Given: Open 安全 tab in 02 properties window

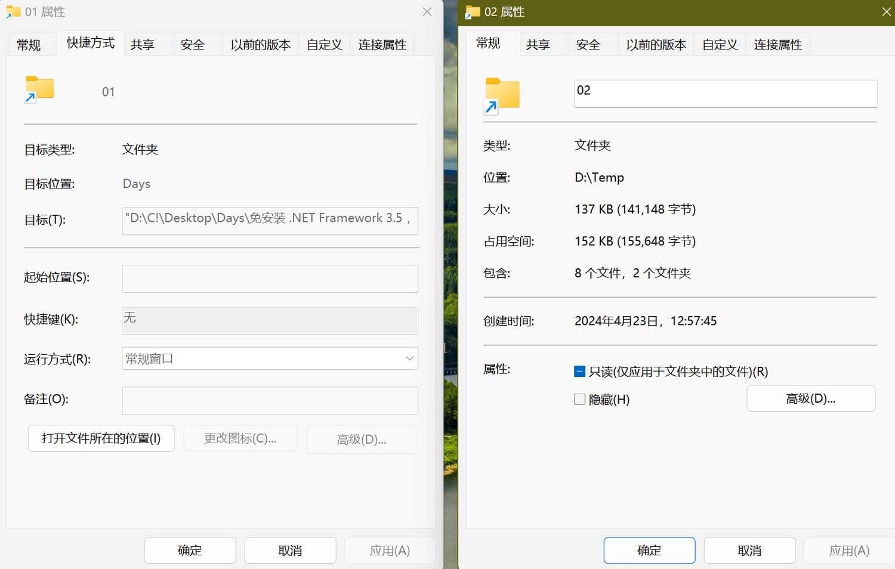Looking at the screenshot, I should pos(588,45).
